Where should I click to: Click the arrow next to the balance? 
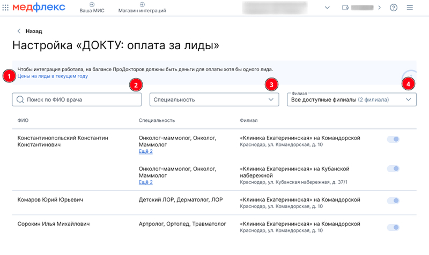[x=379, y=7]
